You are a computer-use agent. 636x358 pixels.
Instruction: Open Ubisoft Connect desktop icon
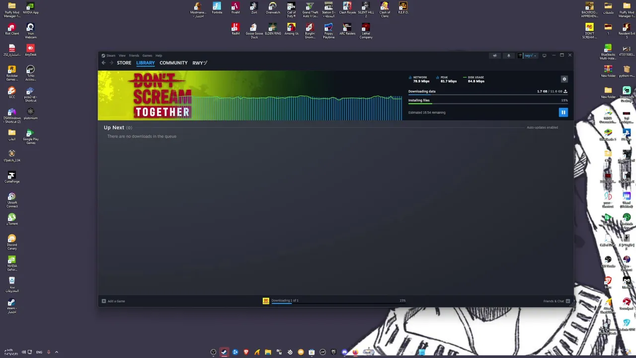pos(12,200)
